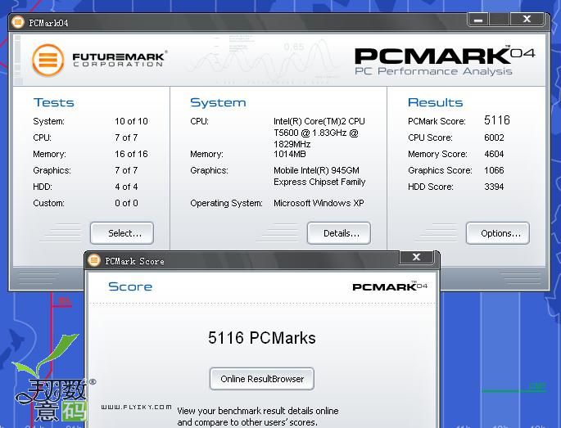The width and height of the screenshot is (561, 428).
Task: Click the PCMark Score value 5116
Action: (x=497, y=120)
